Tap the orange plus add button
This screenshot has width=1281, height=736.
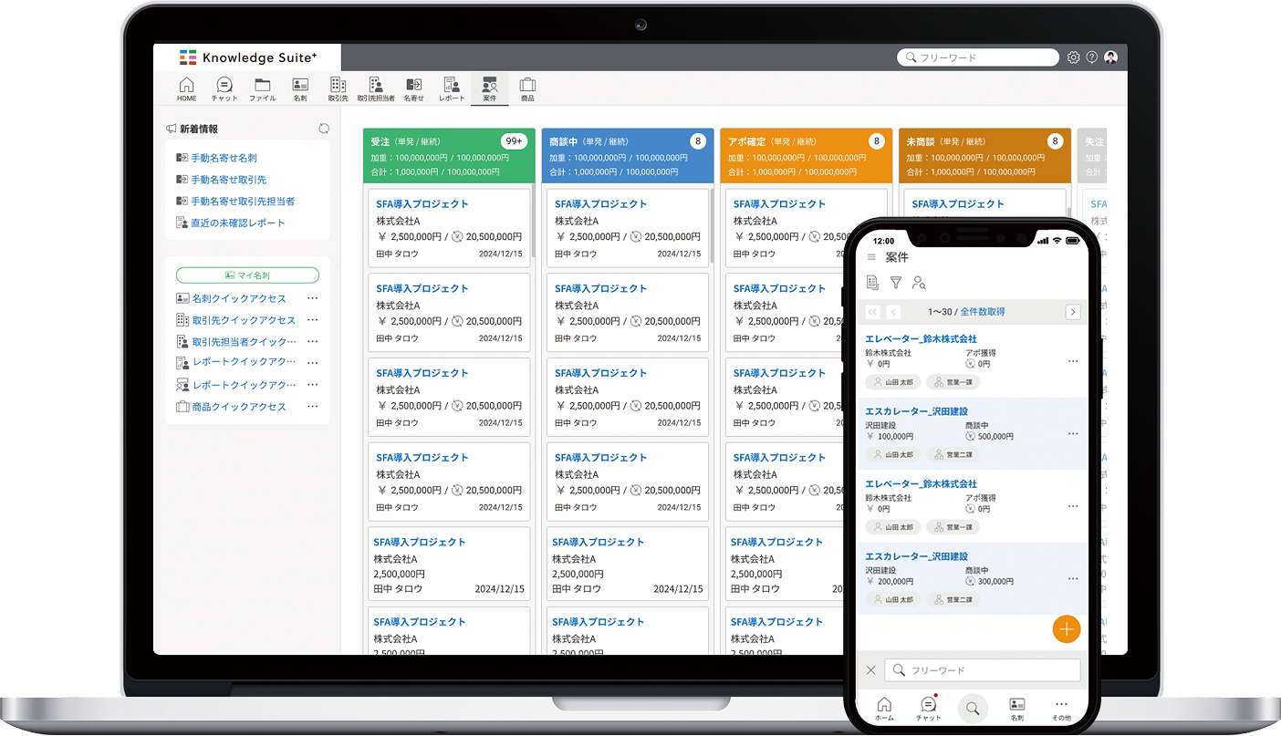1066,629
